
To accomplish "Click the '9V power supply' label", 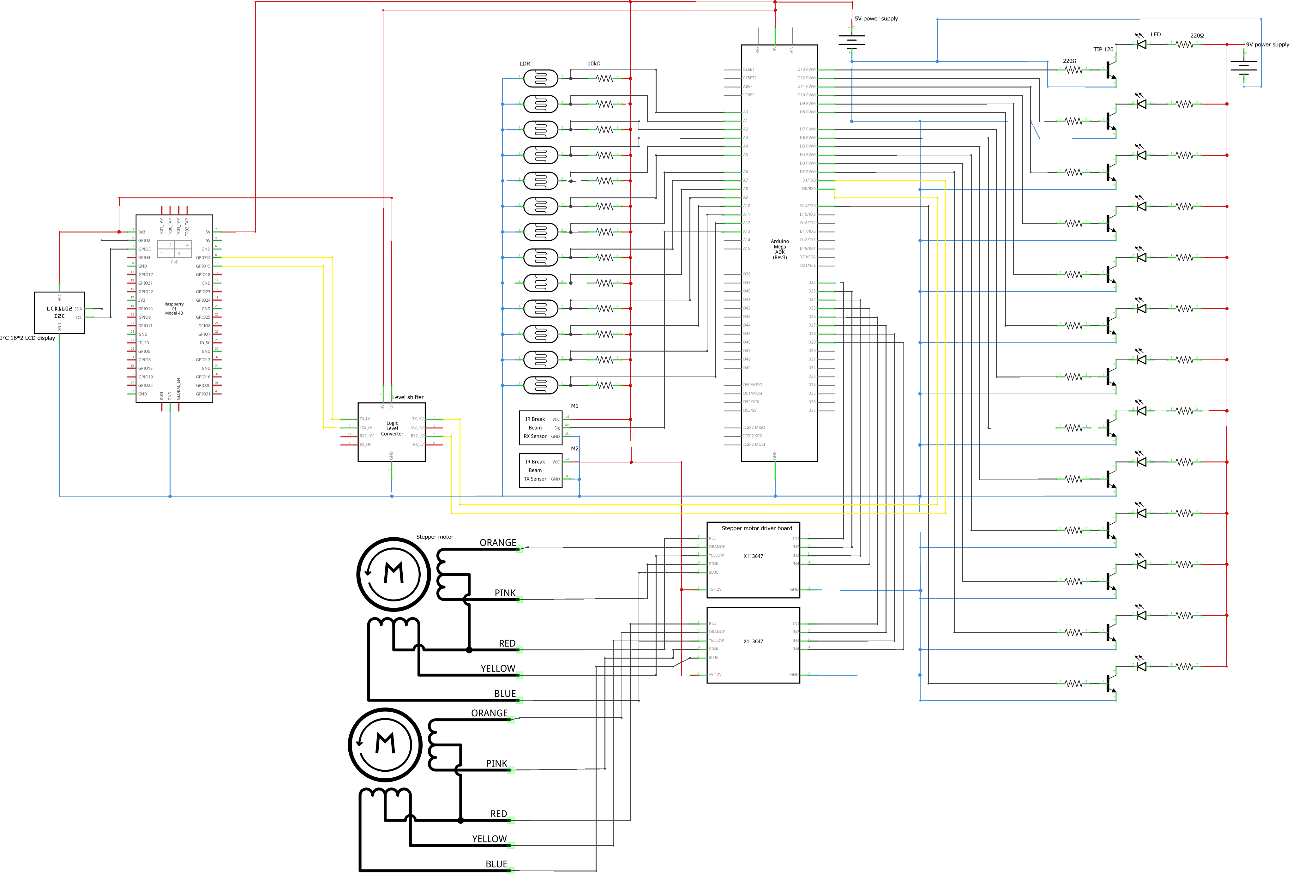I will tap(1268, 45).
